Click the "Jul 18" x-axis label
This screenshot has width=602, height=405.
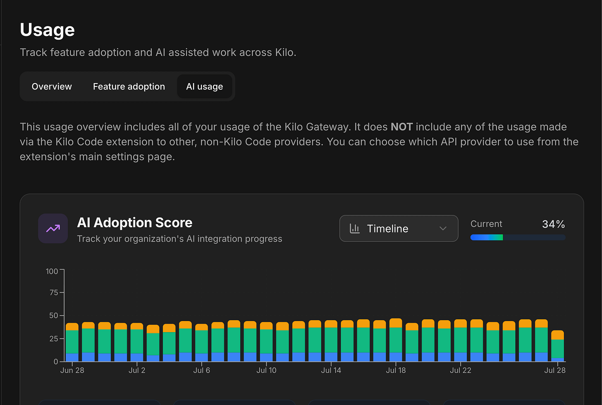396,370
